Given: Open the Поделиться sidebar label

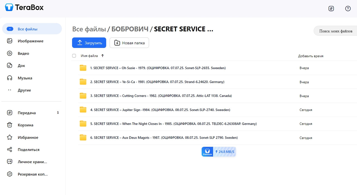Looking at the screenshot, I should coord(28,150).
